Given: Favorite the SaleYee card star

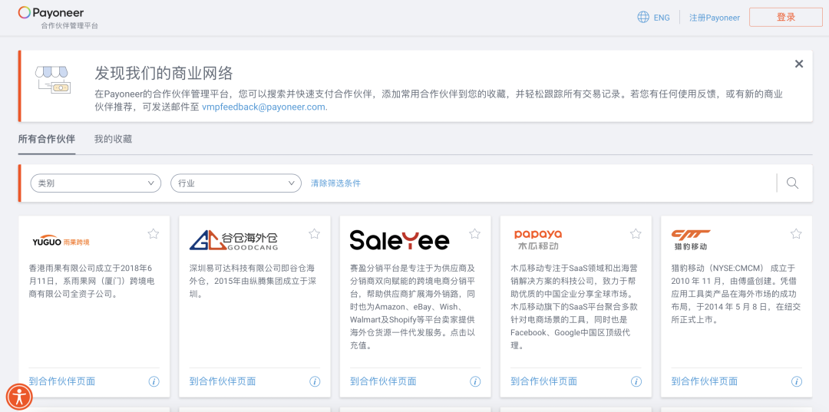Looking at the screenshot, I should tap(475, 233).
